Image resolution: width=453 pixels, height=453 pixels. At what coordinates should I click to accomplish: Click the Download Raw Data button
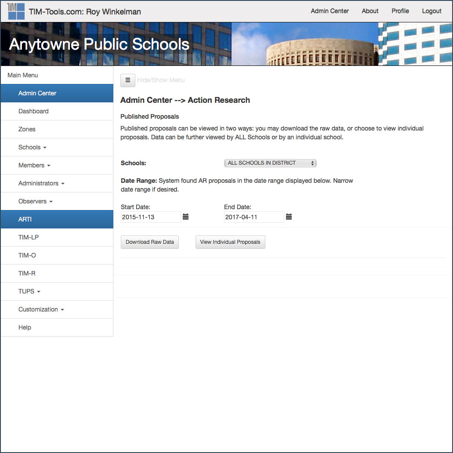[x=150, y=242]
